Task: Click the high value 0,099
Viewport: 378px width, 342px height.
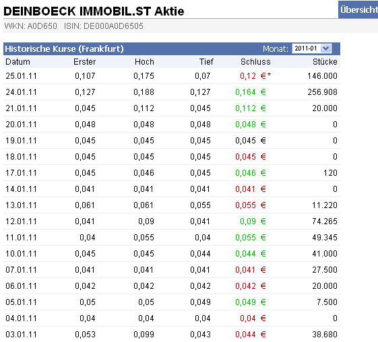Action: tap(144, 335)
